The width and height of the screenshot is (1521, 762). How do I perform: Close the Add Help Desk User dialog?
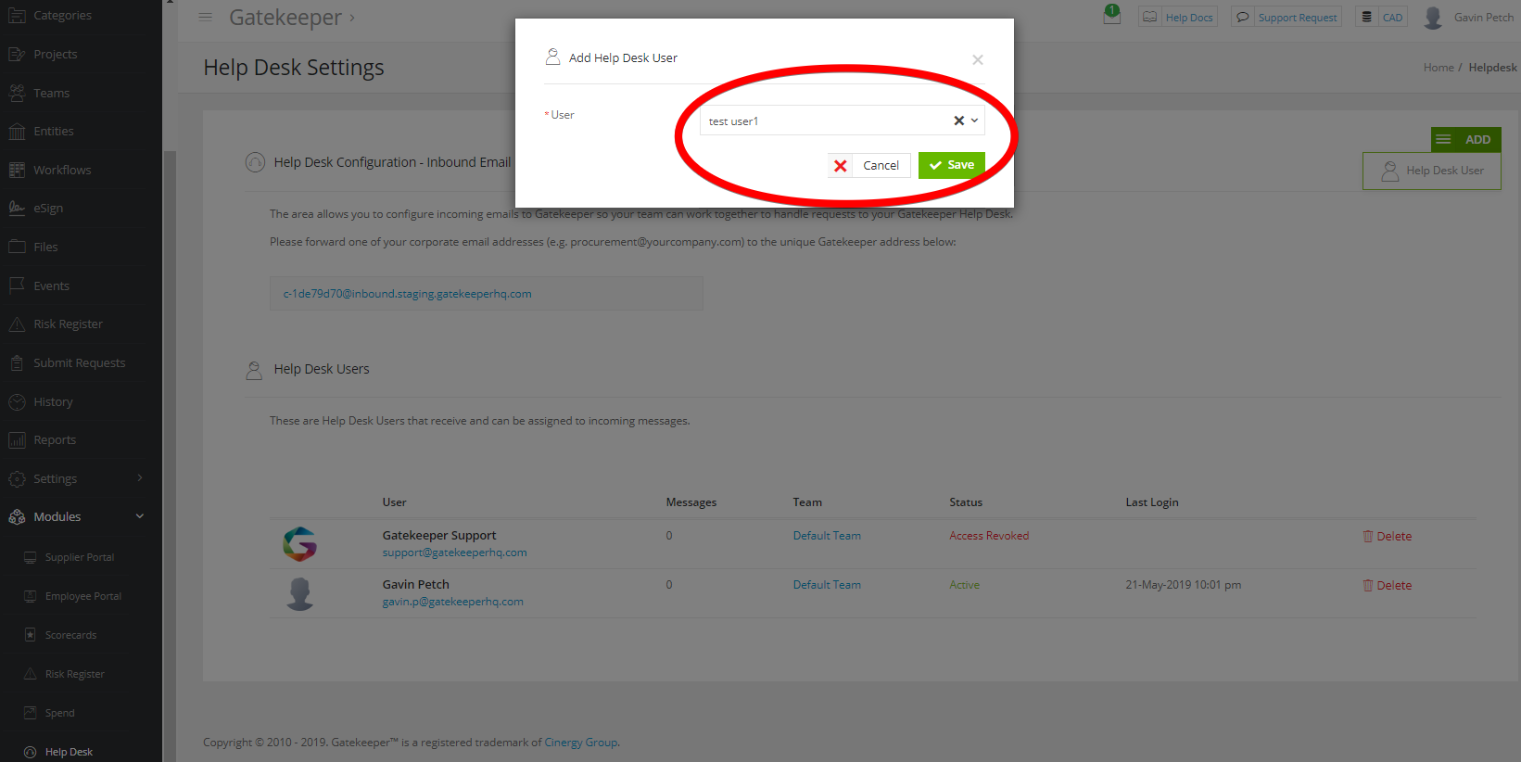(978, 59)
